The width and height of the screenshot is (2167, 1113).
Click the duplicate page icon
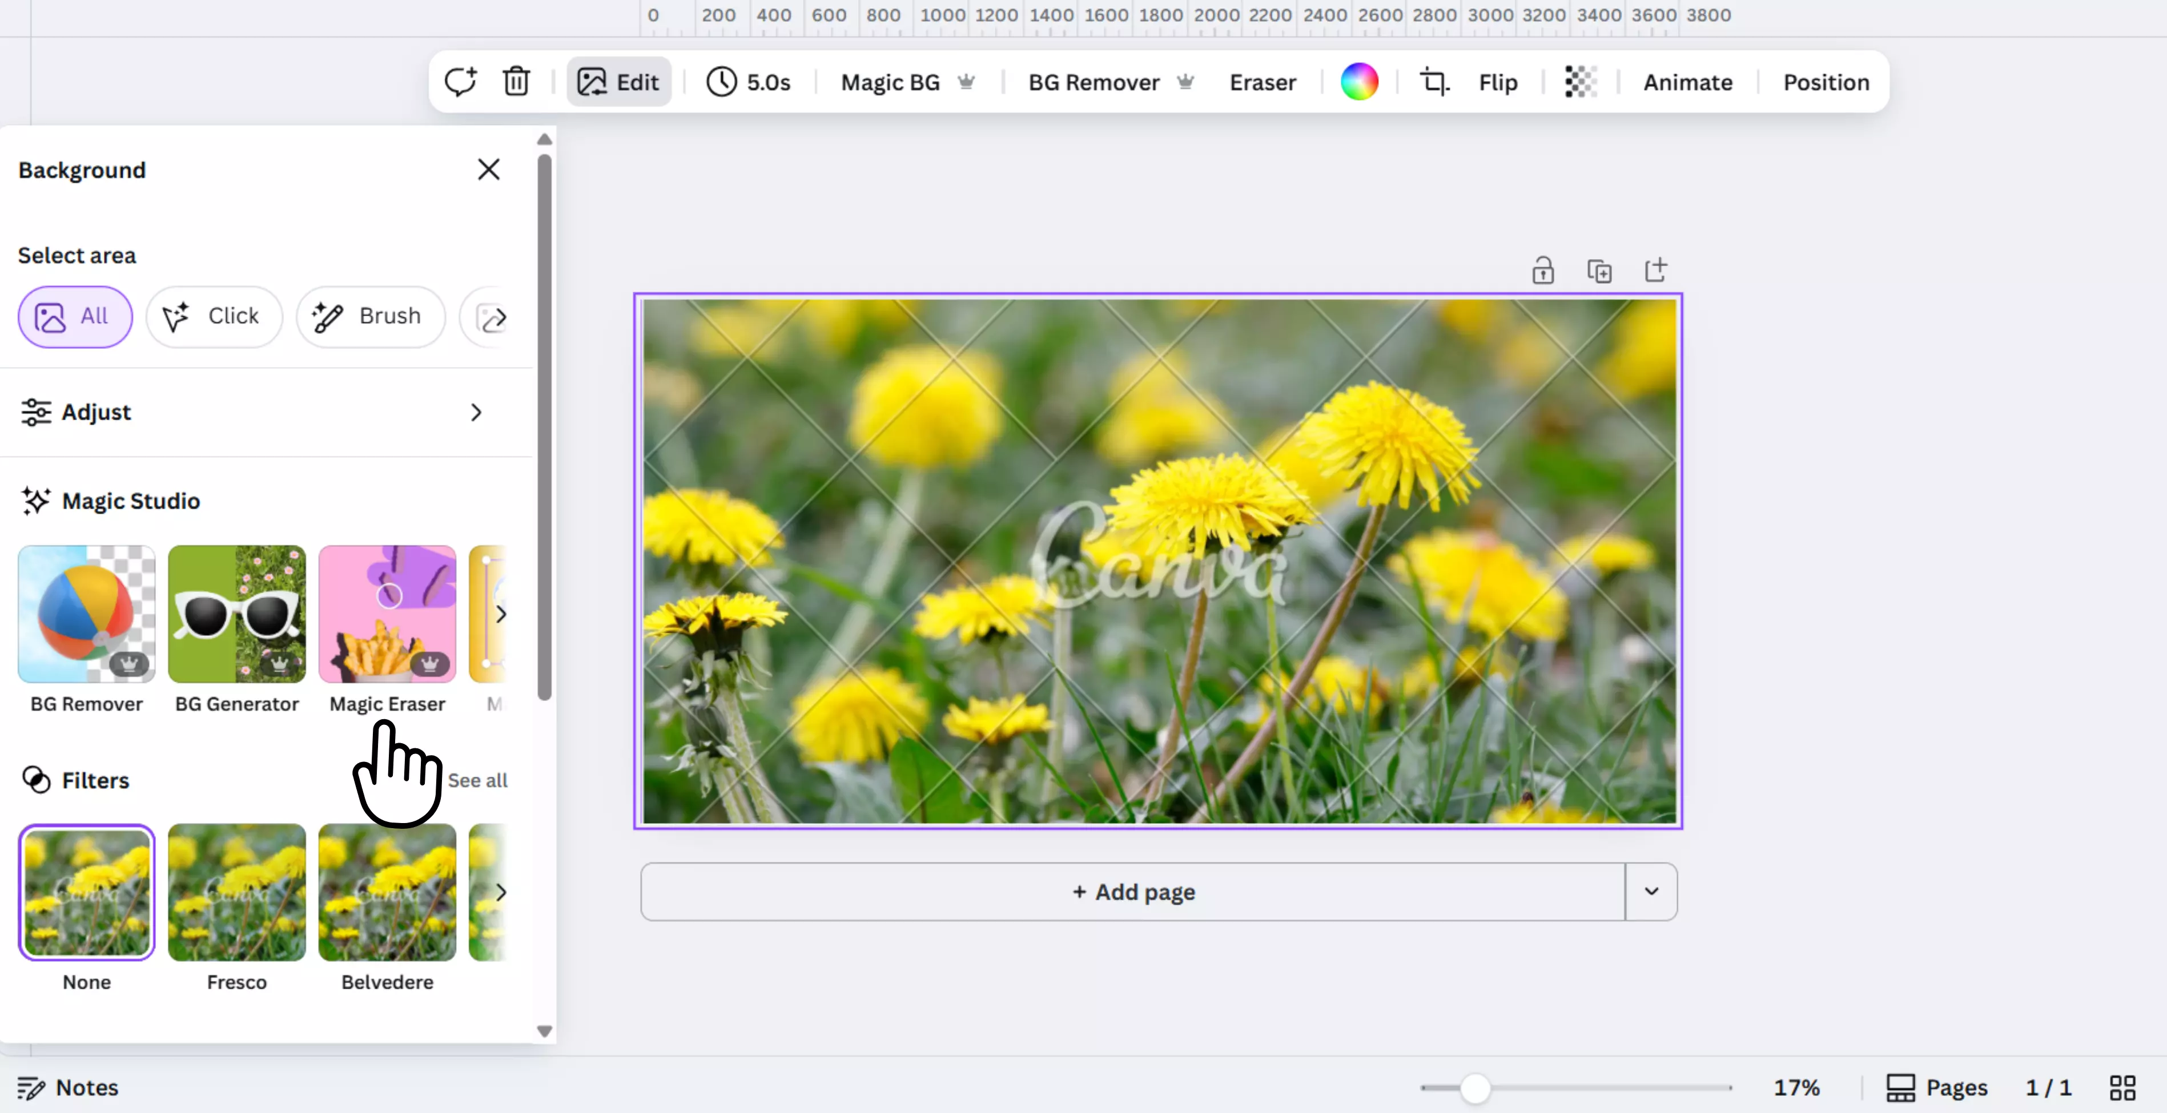[1598, 271]
